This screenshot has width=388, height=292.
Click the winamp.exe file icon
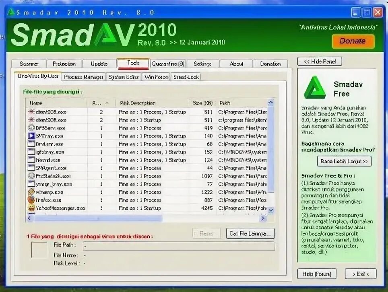tap(31, 192)
